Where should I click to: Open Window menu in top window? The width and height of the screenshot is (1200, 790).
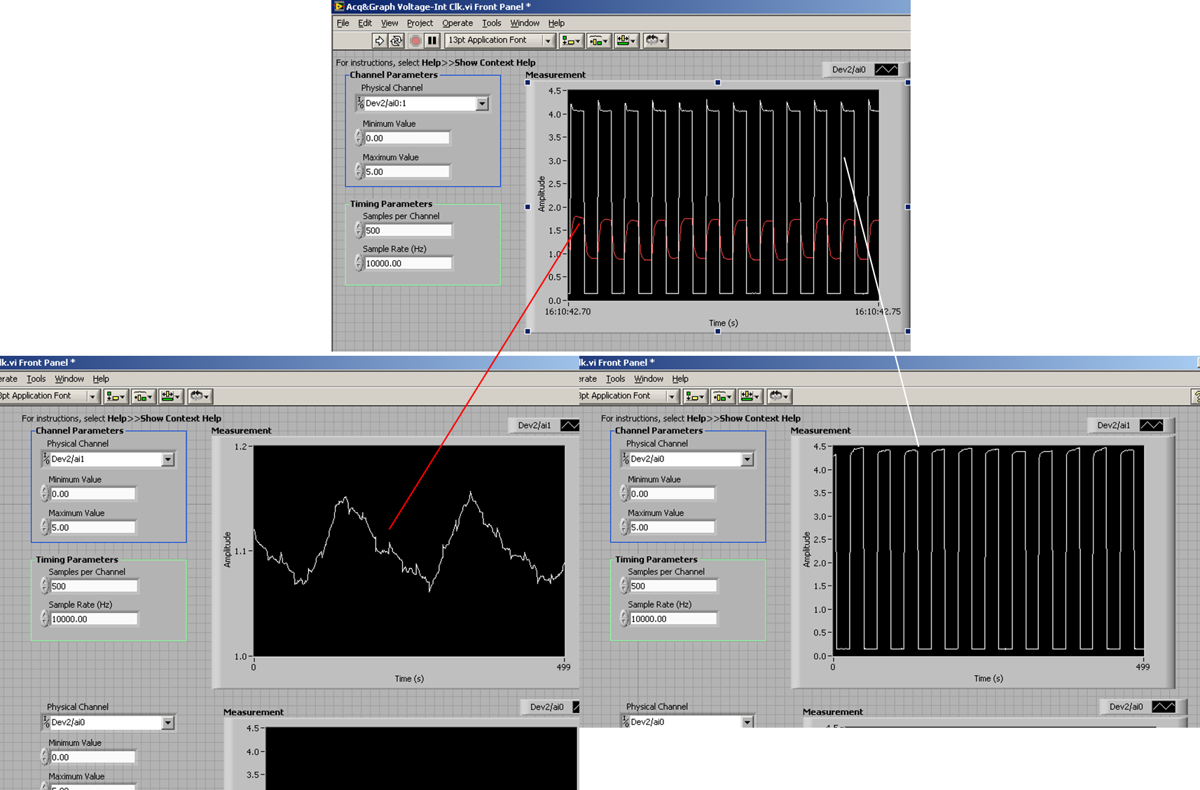point(525,23)
